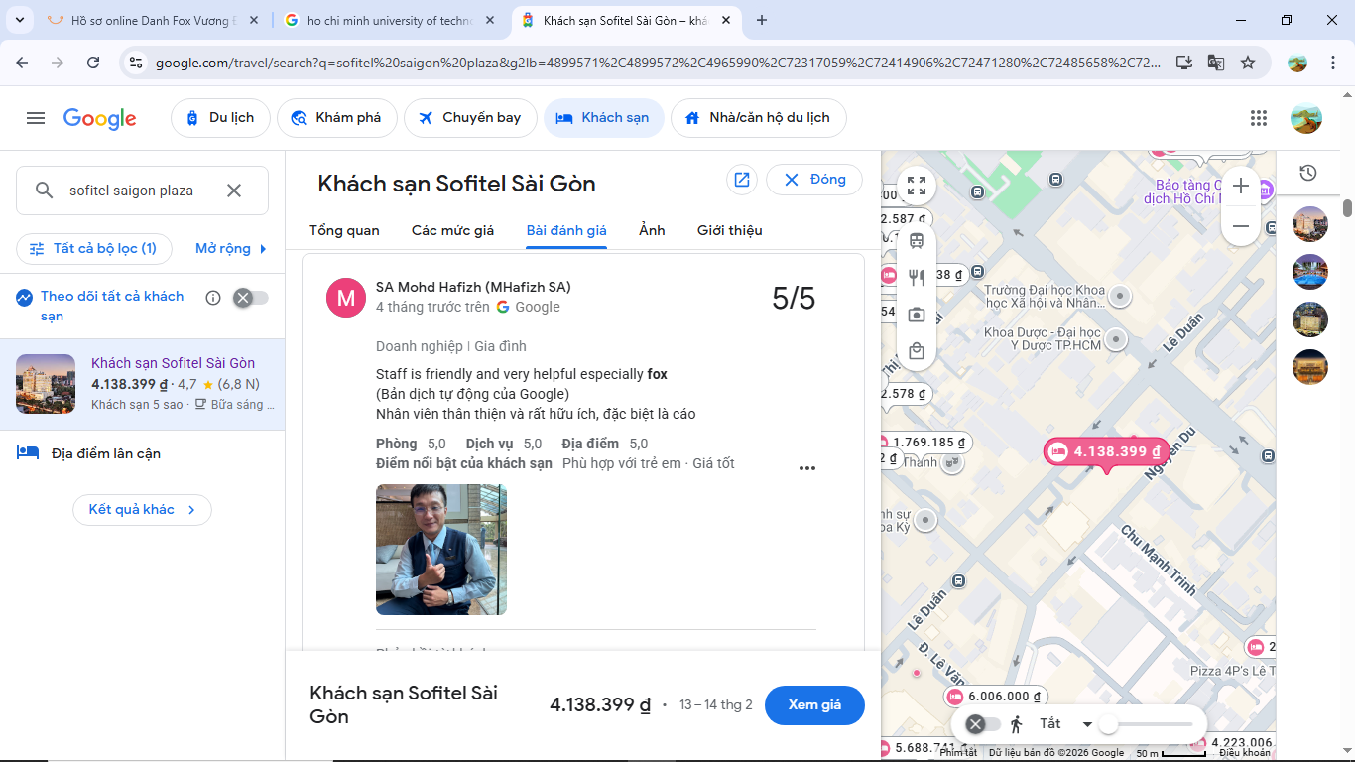
Task: Show shopping places on map
Action: tap(916, 351)
